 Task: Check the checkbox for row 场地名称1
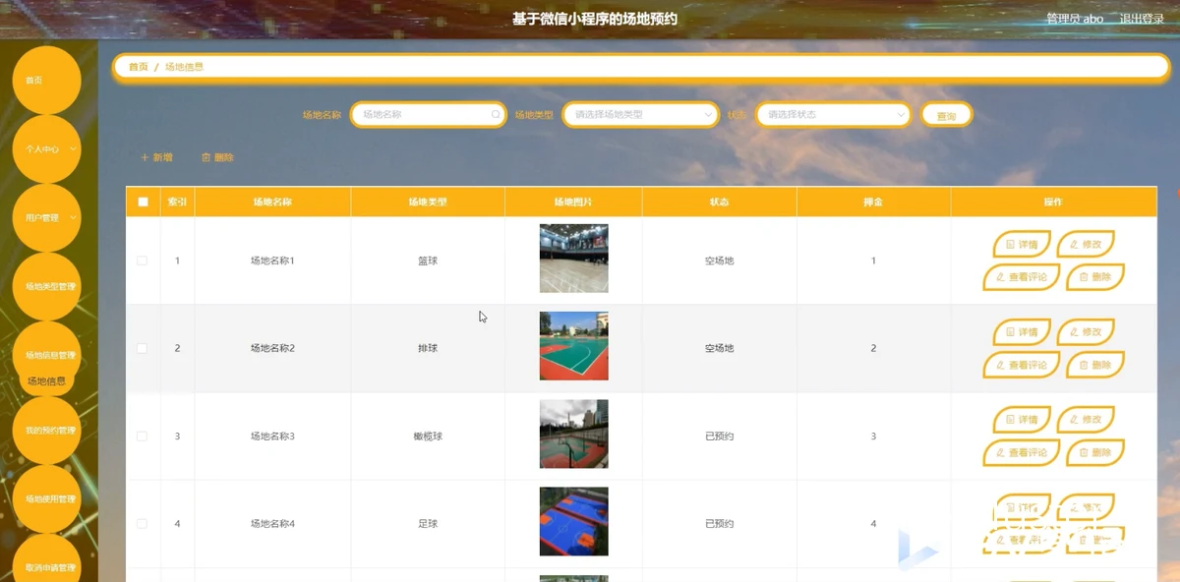[x=143, y=261]
